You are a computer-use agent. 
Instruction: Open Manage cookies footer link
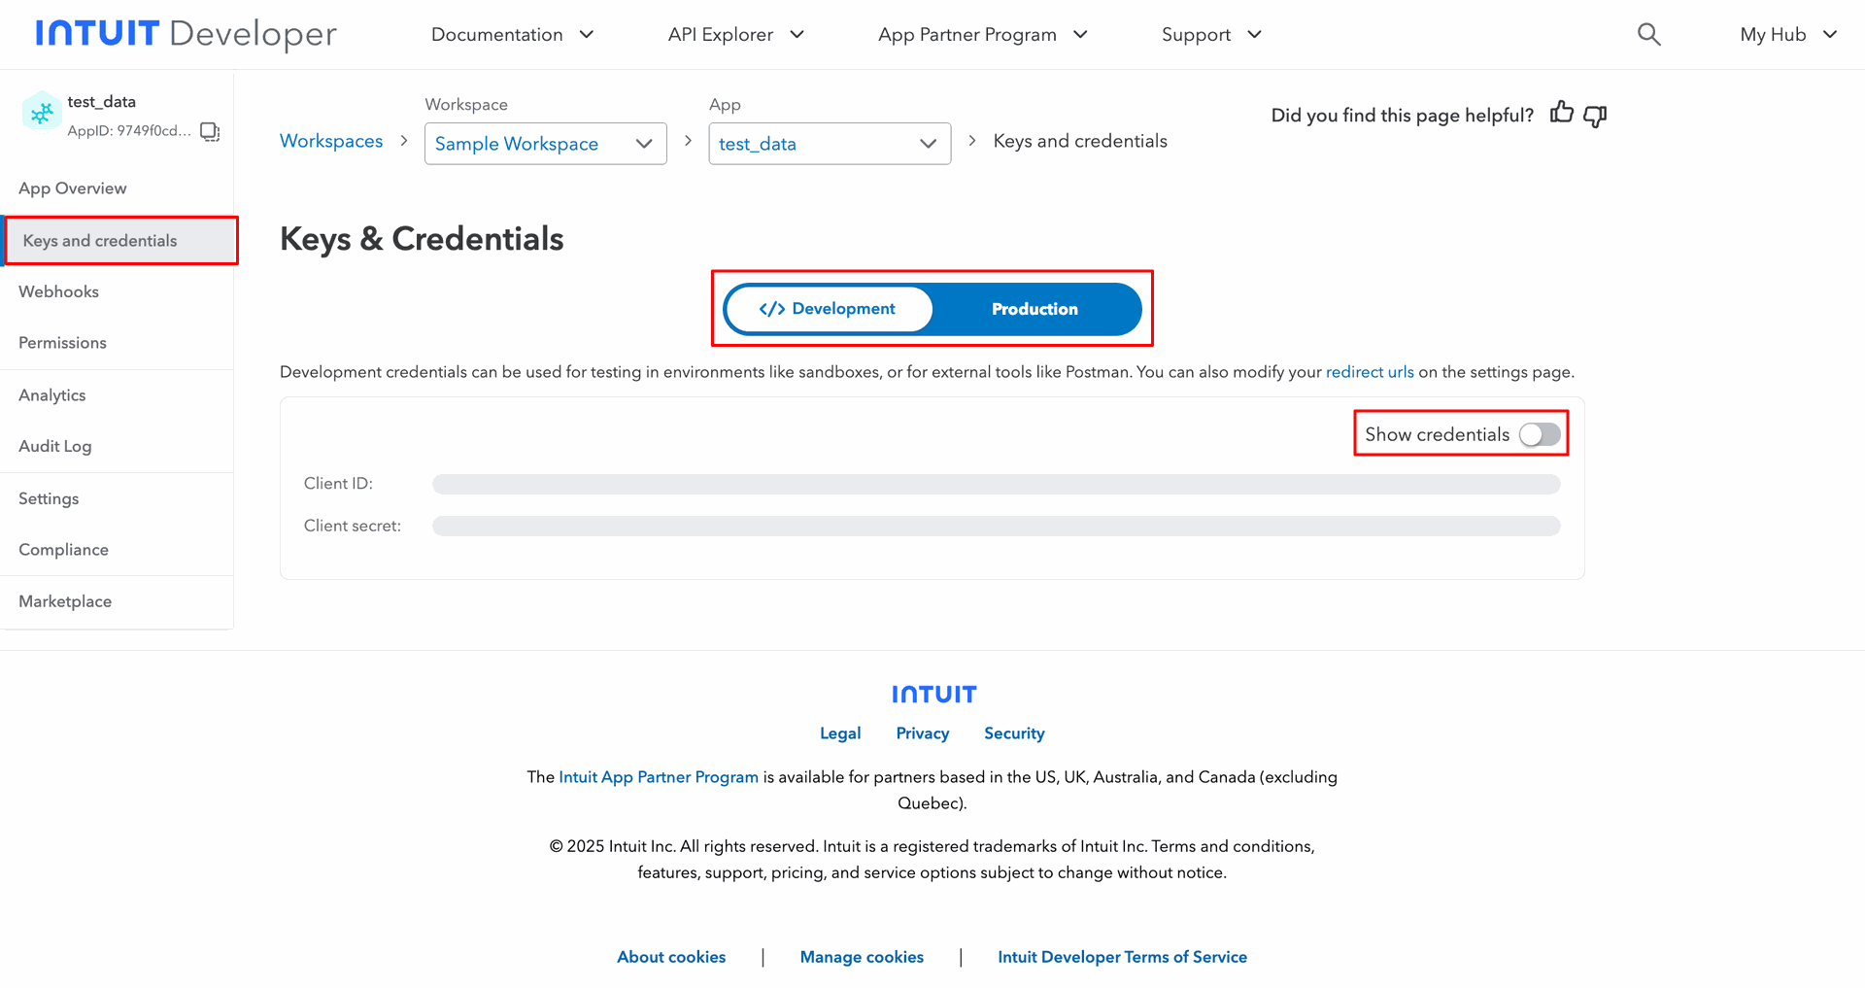click(862, 957)
